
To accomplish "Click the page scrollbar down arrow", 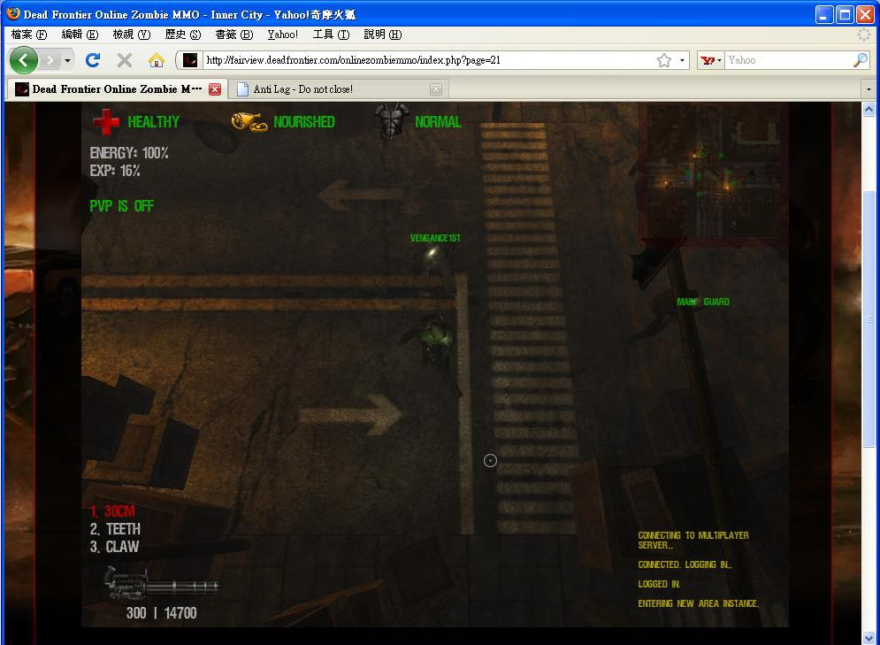I will click(x=869, y=638).
